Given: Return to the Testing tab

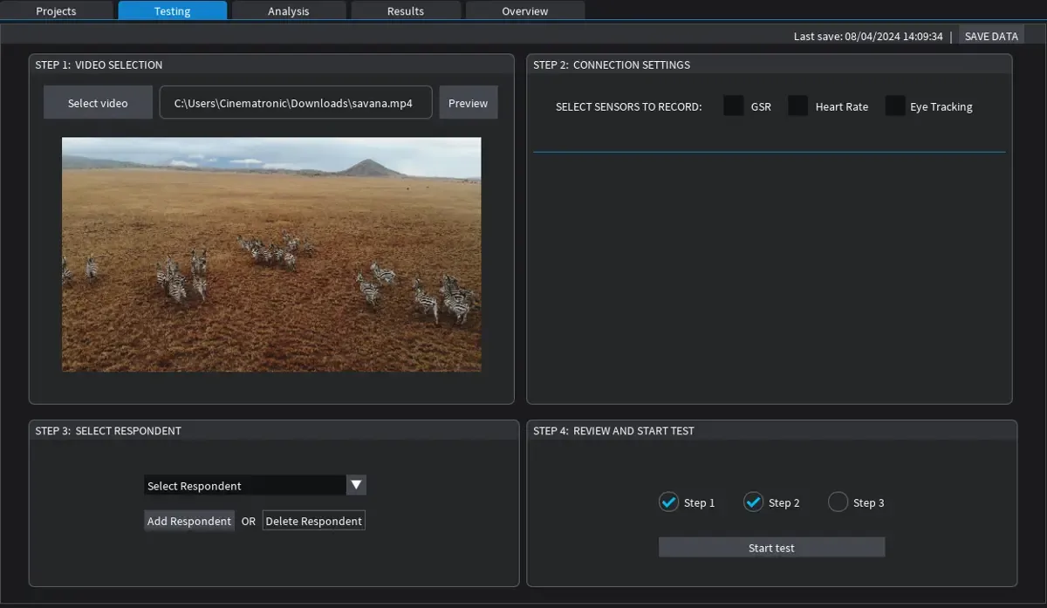Looking at the screenshot, I should (172, 10).
